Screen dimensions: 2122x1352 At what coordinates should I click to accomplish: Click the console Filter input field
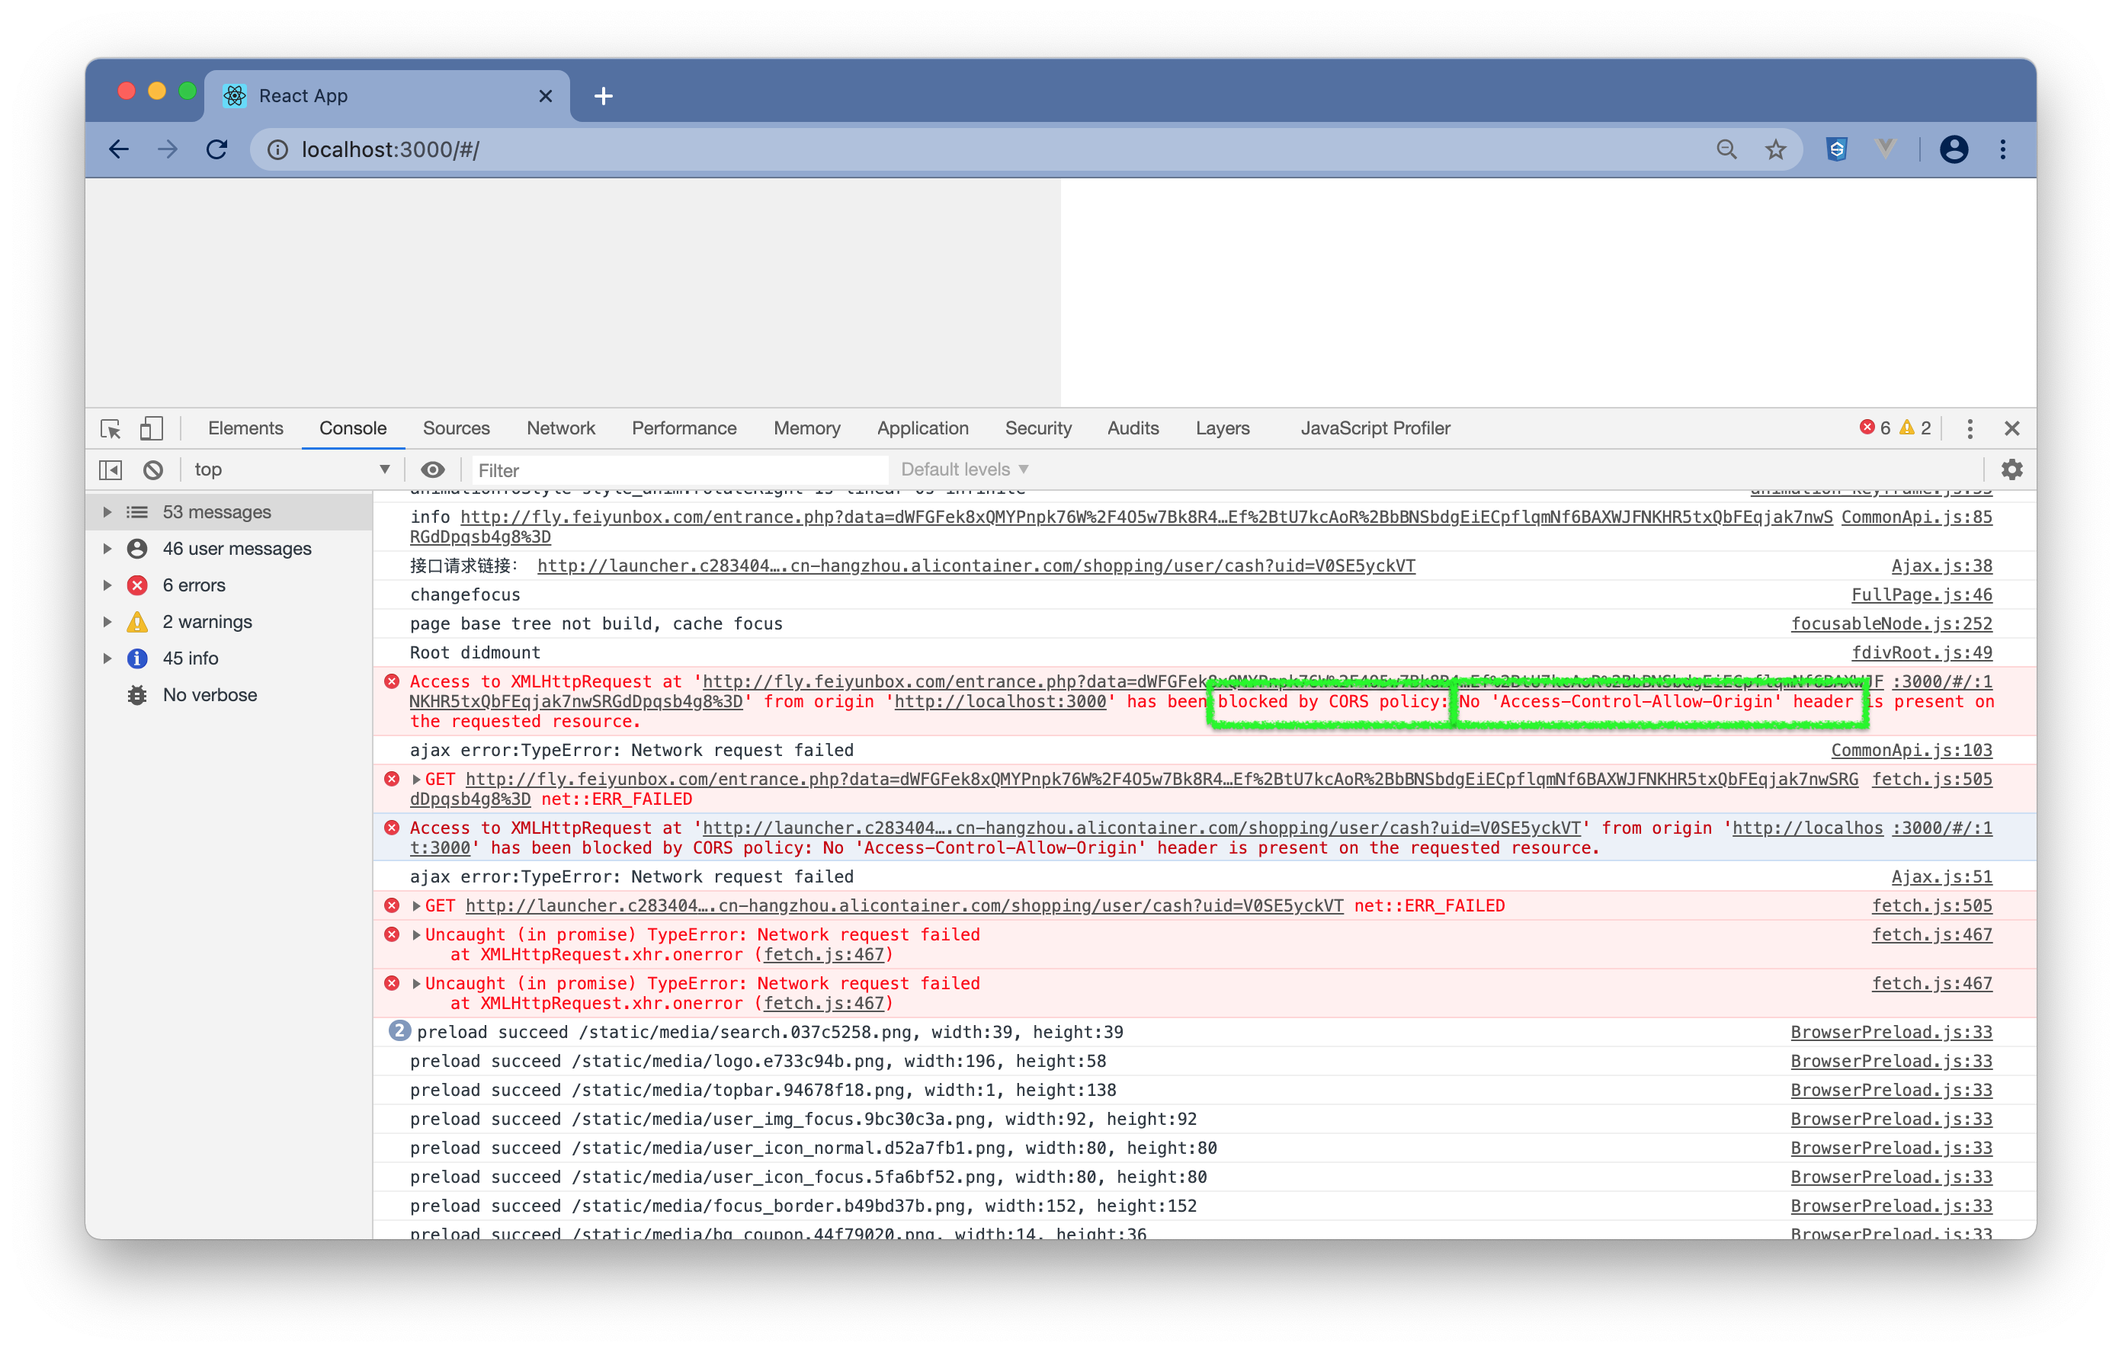coord(678,469)
